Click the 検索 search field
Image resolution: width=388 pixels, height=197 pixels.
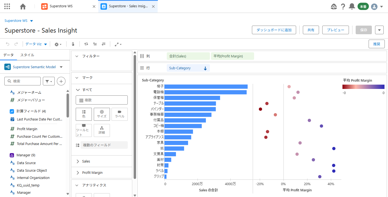[x=23, y=81]
